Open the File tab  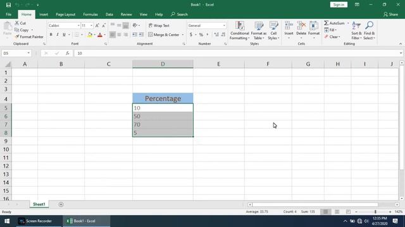coord(8,15)
